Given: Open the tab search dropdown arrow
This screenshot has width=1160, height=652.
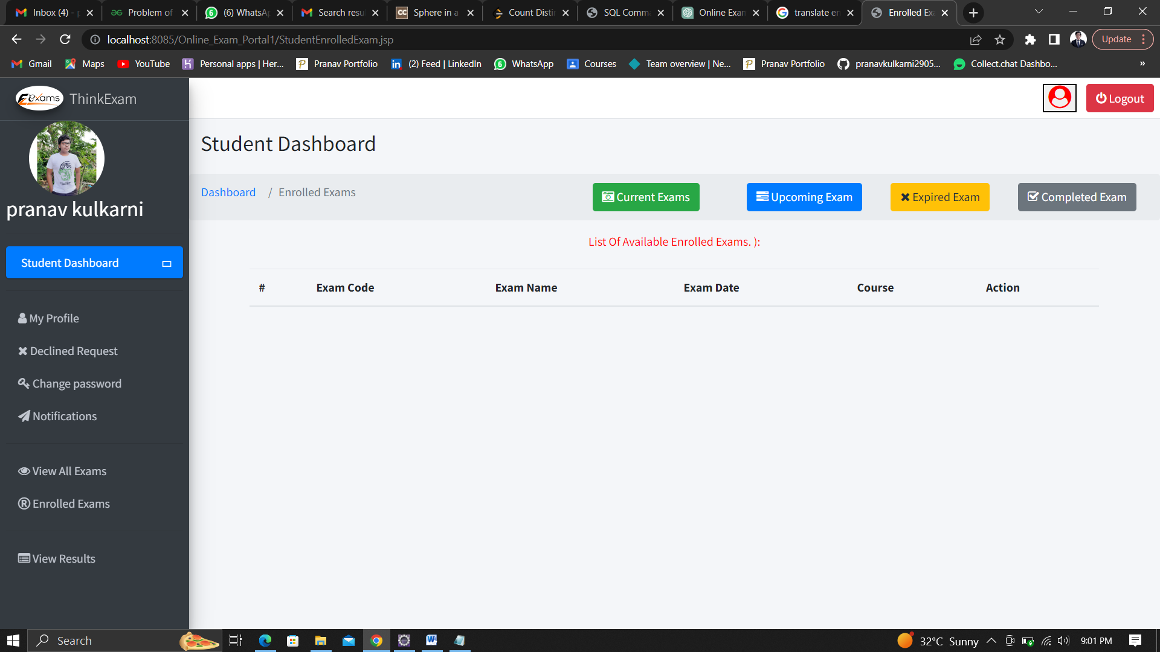Looking at the screenshot, I should point(1039,12).
